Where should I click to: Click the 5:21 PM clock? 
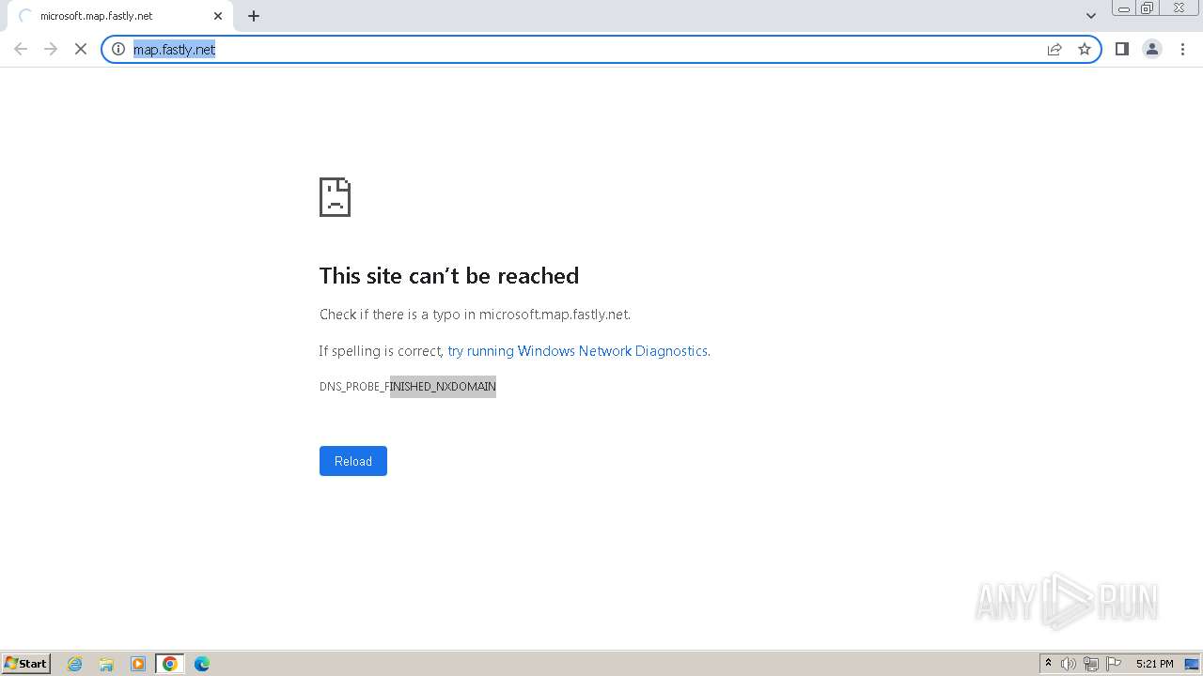pyautogui.click(x=1154, y=664)
